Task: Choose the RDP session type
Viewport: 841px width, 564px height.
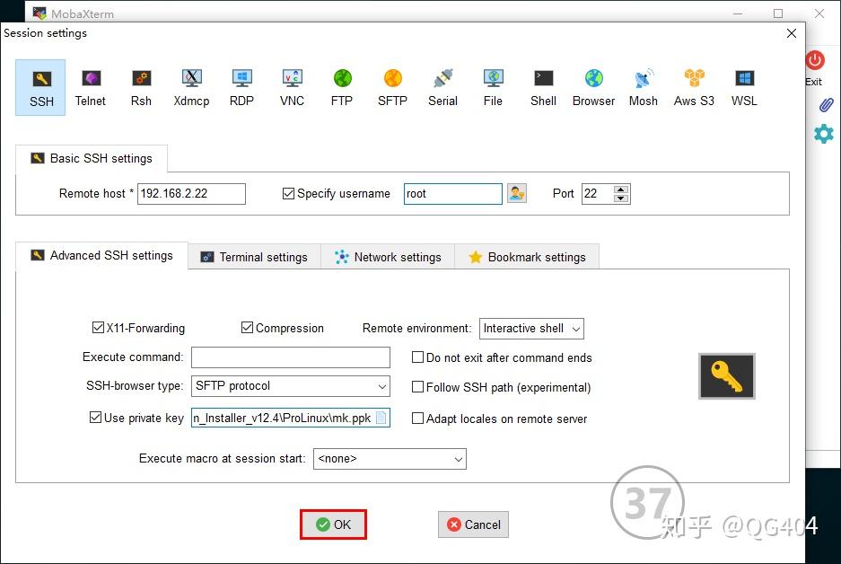Action: (241, 87)
